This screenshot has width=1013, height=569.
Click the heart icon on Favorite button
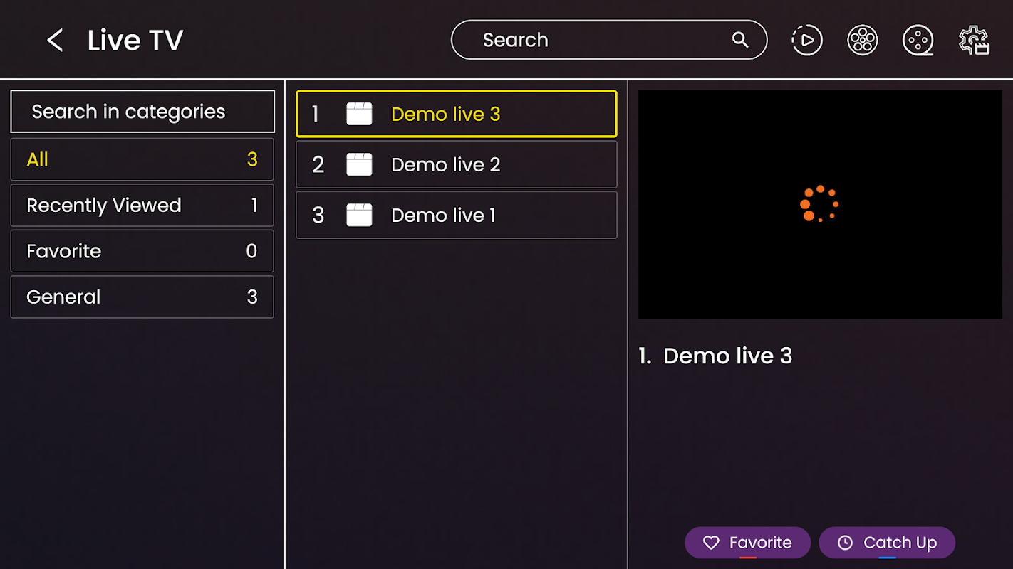pos(711,543)
